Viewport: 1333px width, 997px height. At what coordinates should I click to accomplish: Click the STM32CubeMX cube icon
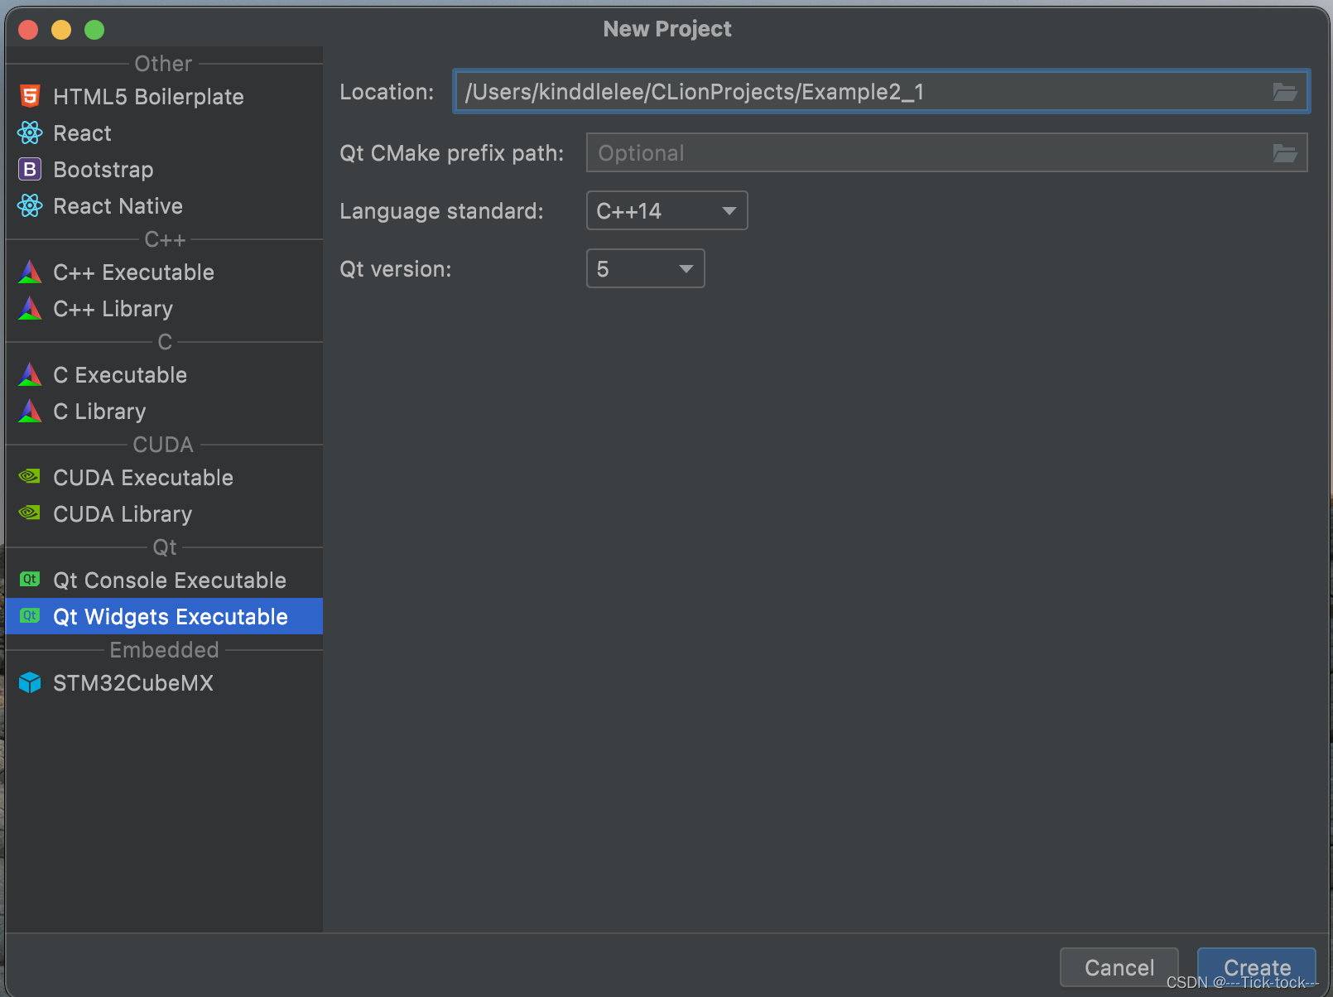pos(30,682)
